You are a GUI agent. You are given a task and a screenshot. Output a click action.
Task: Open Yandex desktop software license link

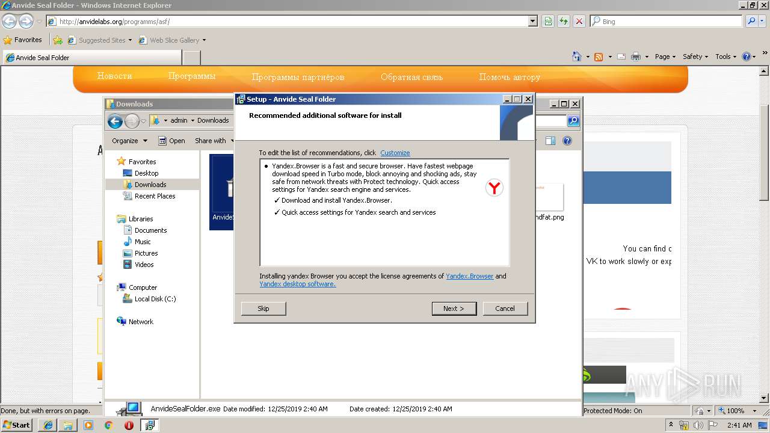297,284
